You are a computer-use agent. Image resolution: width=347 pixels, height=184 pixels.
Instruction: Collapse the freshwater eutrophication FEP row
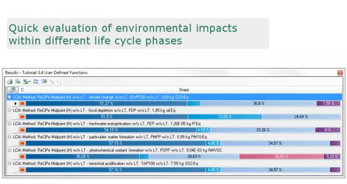9,123
